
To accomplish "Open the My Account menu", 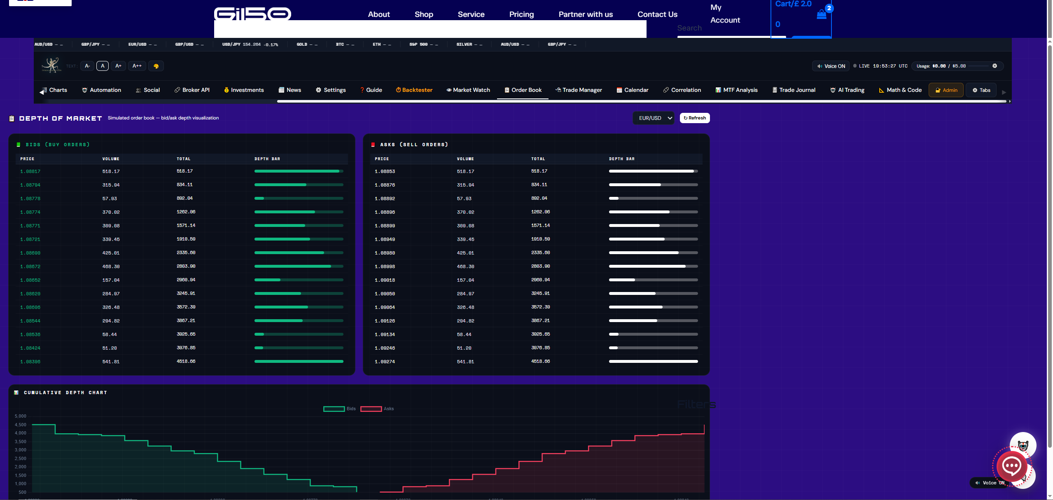I will click(x=725, y=14).
